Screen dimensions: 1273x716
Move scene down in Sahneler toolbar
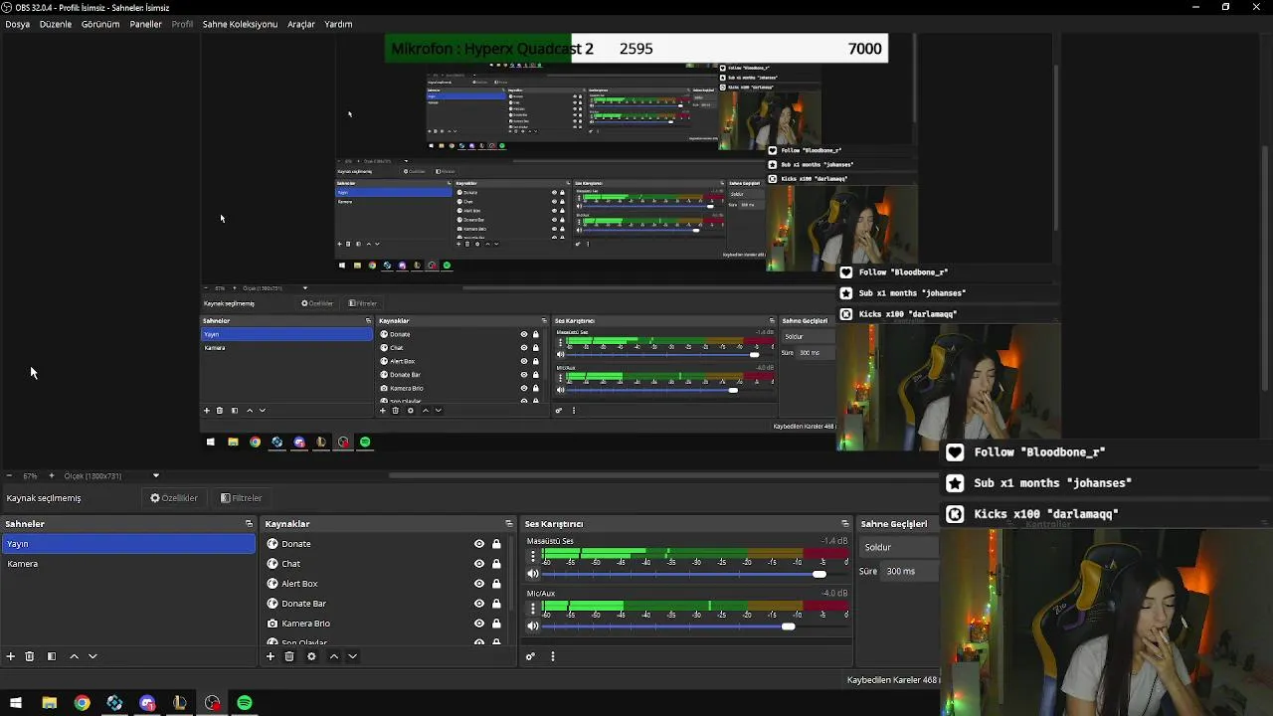92,656
